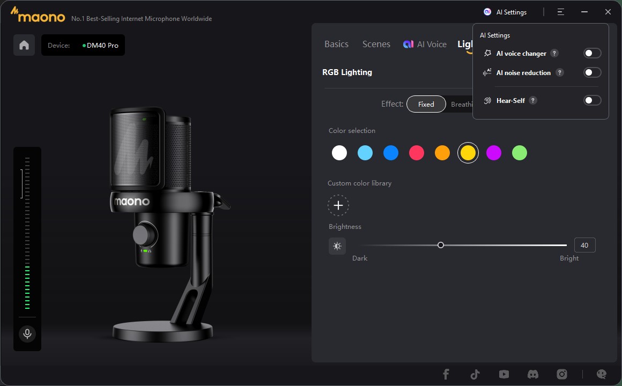Open the hamburger menu in title bar

[x=560, y=12]
